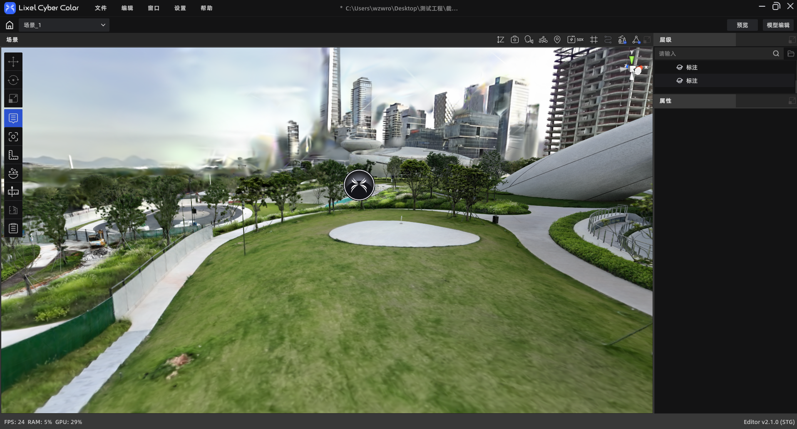Click the clipboard report tool
Viewport: 797px width, 429px height.
pos(13,228)
